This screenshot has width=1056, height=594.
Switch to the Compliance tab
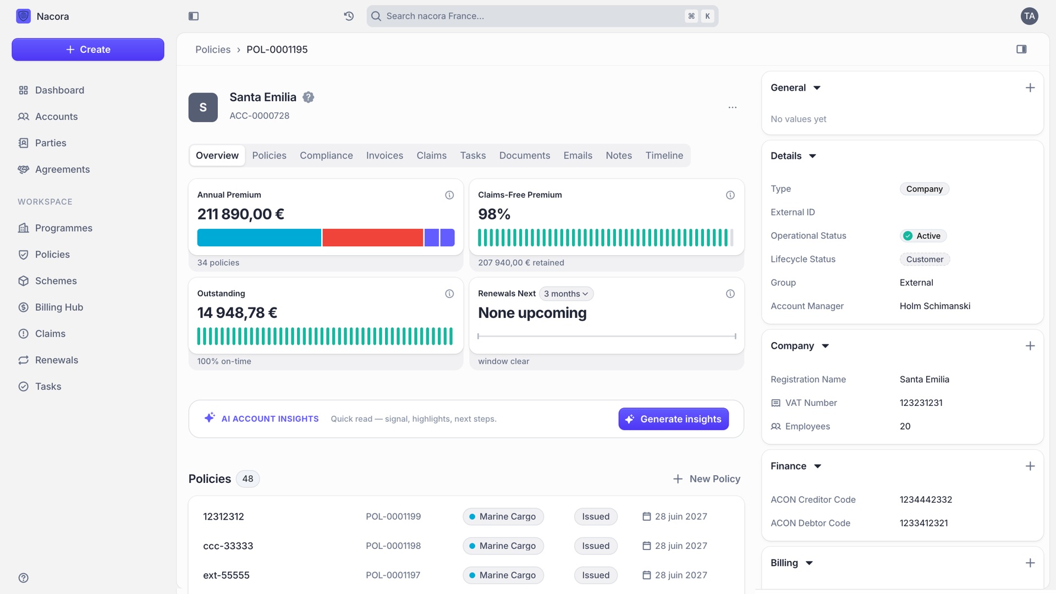[x=326, y=156]
